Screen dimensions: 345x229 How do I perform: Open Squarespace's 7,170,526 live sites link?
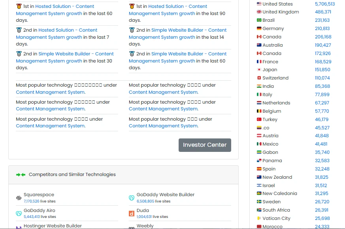(x=31, y=201)
